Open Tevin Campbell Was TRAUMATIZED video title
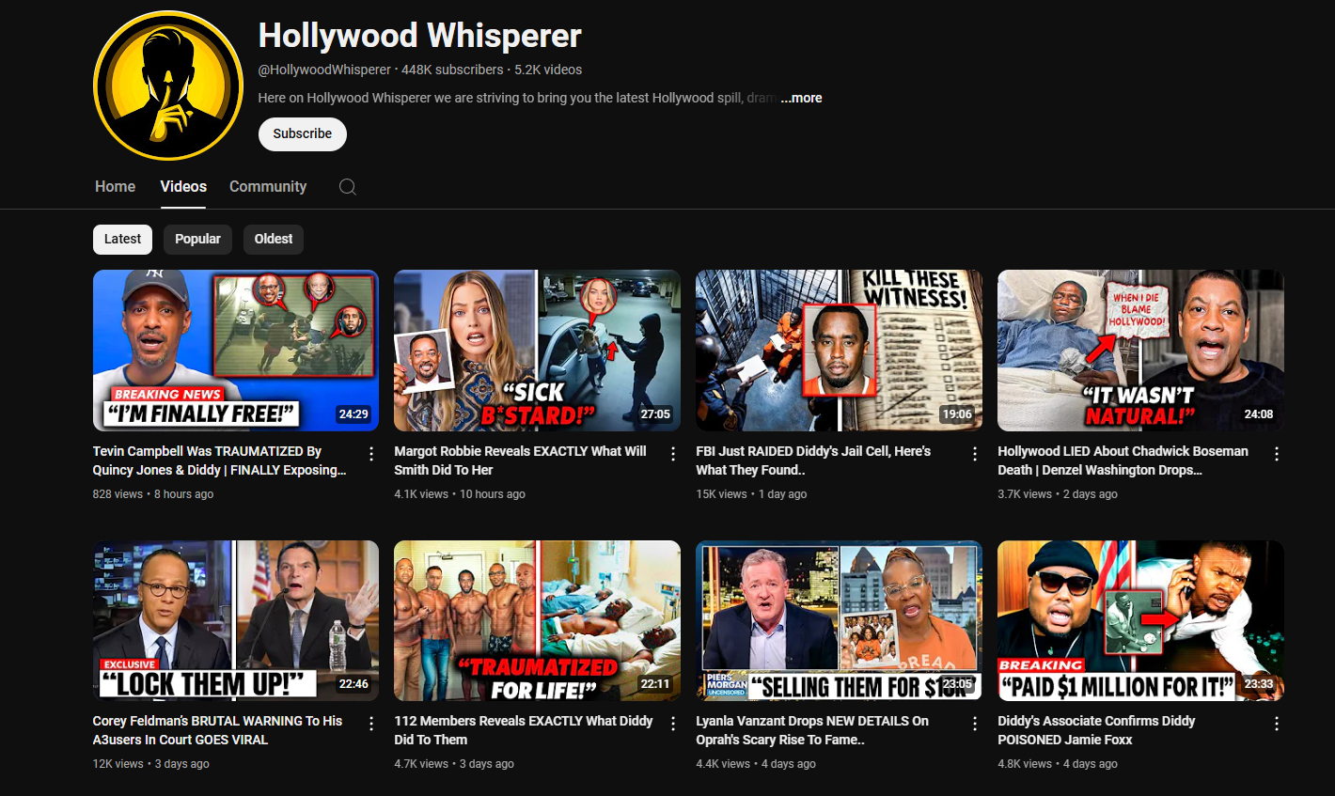This screenshot has width=1335, height=796. 220,460
